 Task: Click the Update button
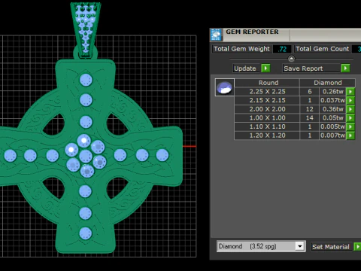[x=247, y=69]
